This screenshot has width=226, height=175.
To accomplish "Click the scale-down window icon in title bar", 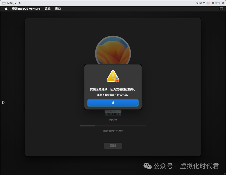I will point(197,3).
